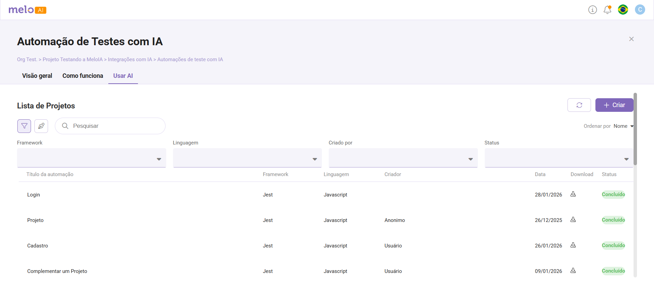Download the Cadastro automation file

pyautogui.click(x=573, y=245)
